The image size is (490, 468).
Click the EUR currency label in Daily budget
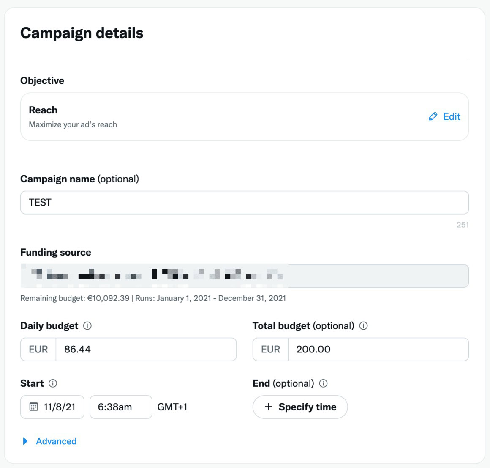[x=38, y=350]
